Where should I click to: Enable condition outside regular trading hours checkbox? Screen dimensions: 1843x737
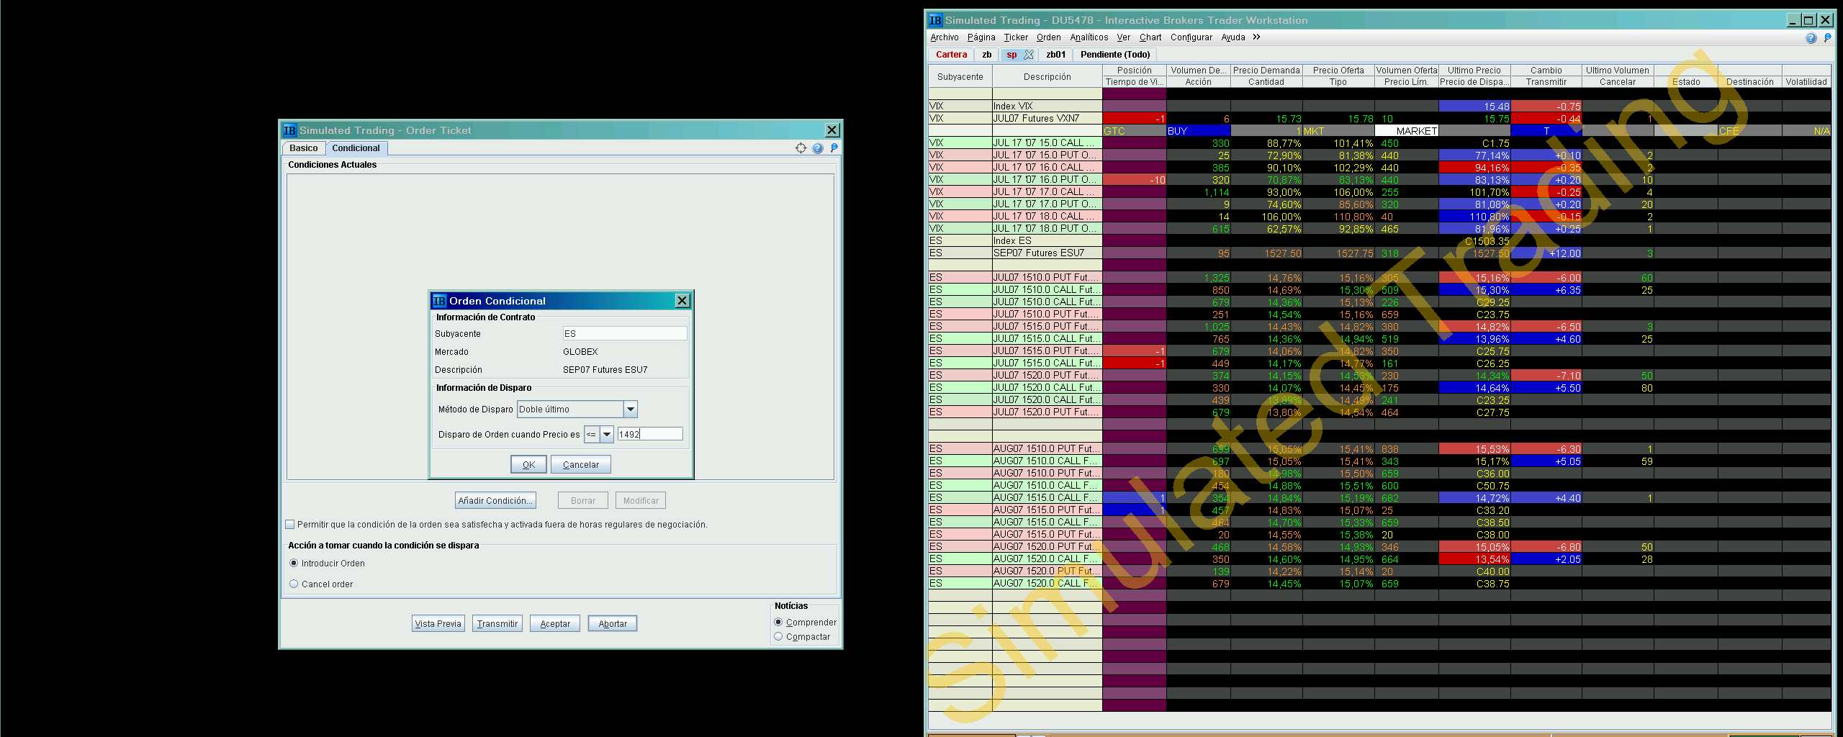point(290,525)
